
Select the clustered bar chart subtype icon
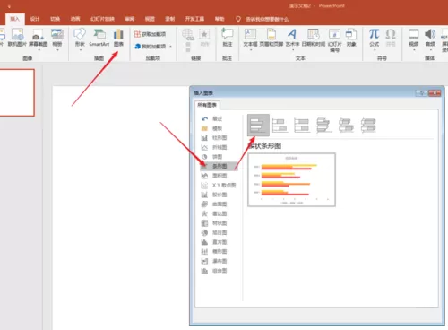tap(258, 126)
